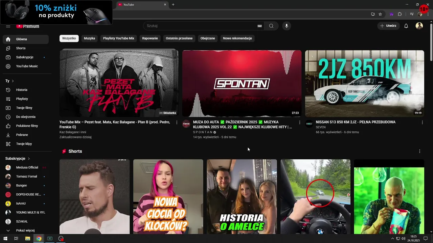433x243 pixels.
Task: Click the SEVEN channel avatar
Action: (x=309, y=124)
